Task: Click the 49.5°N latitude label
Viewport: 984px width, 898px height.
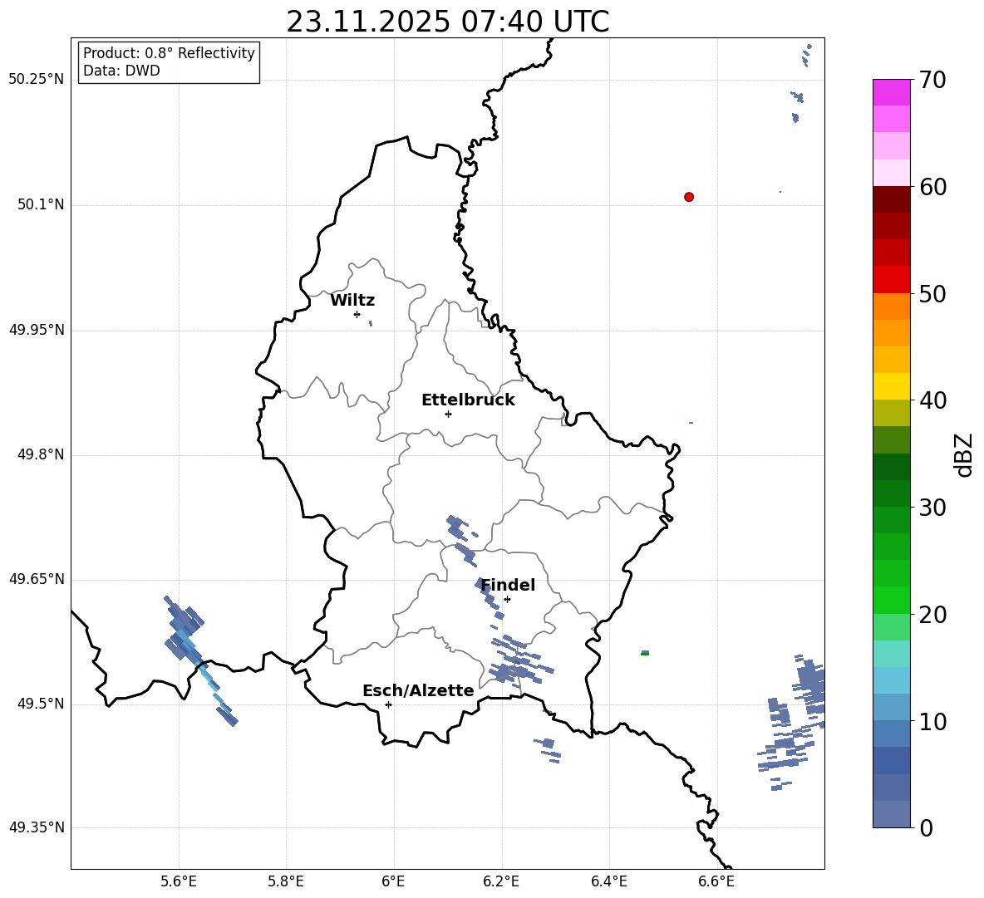Action: [x=41, y=704]
